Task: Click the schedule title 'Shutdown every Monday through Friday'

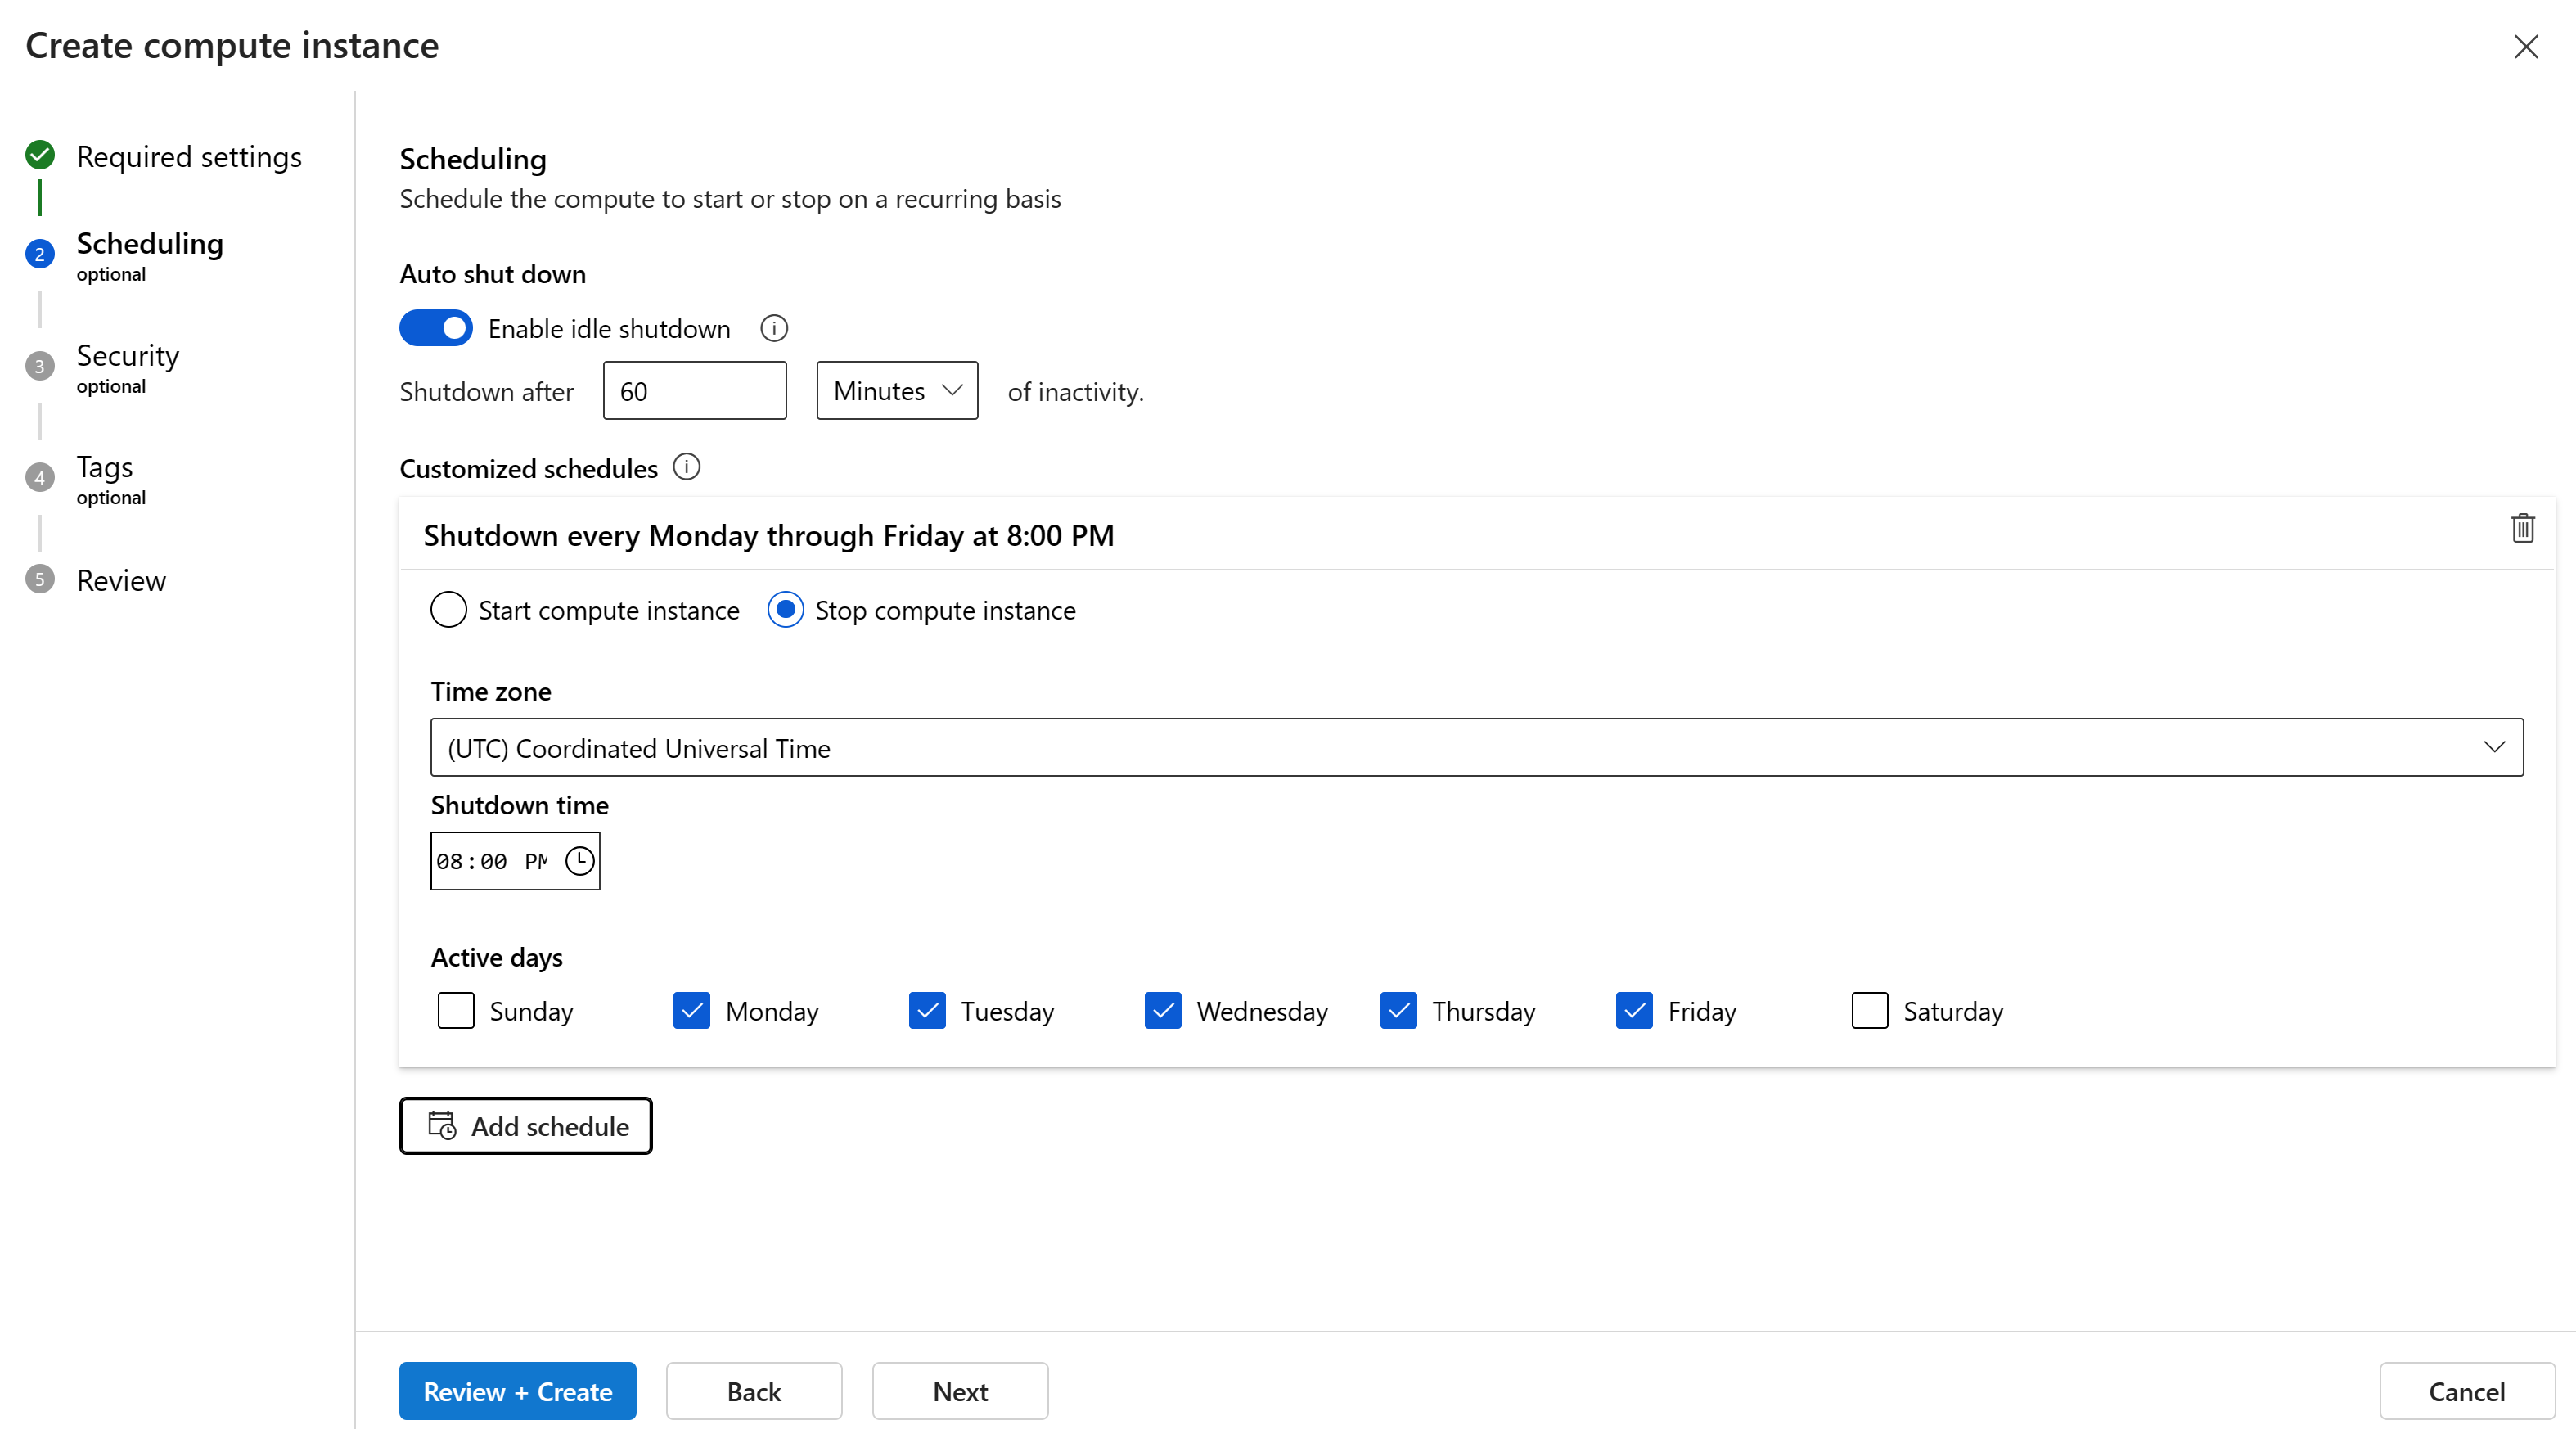Action: (768, 536)
